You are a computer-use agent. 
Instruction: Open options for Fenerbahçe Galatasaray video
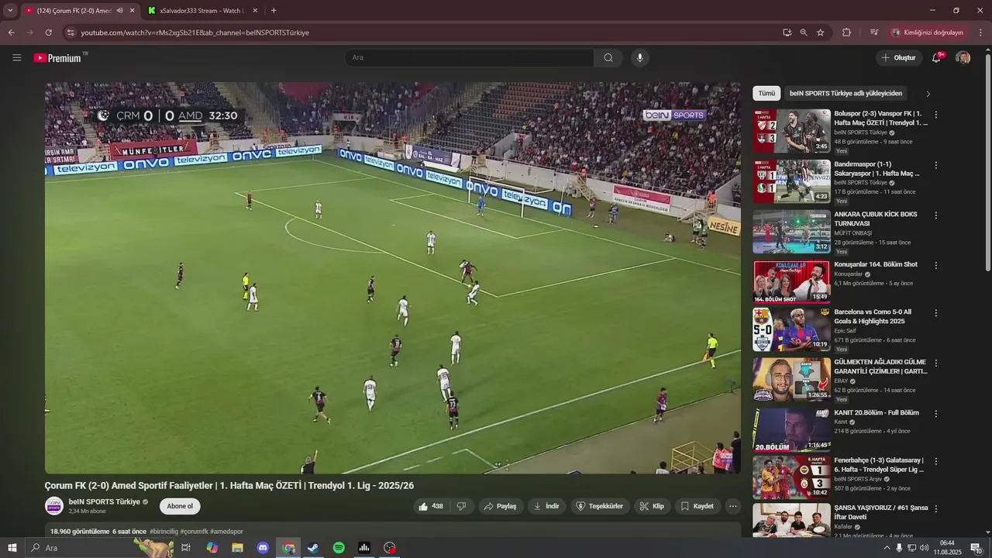(x=935, y=461)
